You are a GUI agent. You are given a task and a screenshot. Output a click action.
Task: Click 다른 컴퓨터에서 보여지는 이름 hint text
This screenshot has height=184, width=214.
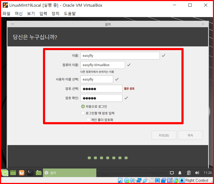(x=97, y=72)
